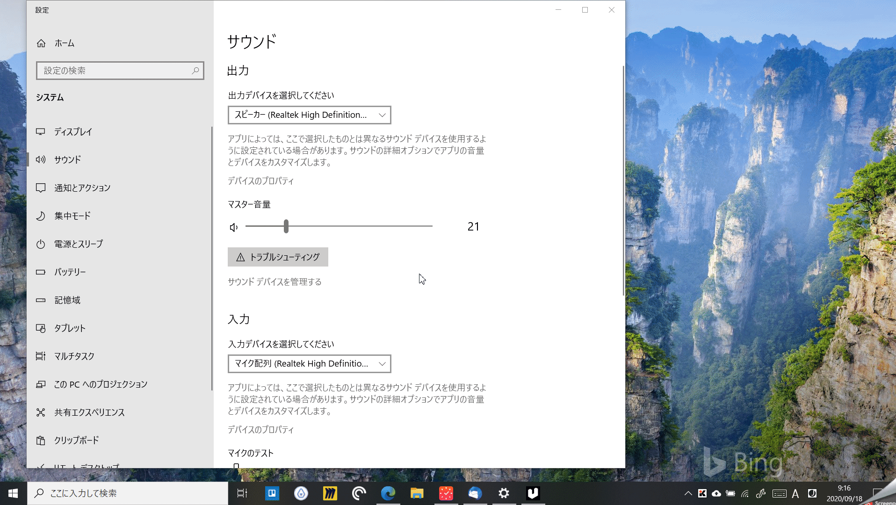Open File Explorer on the taskbar
This screenshot has width=896, height=505.
pos(417,493)
